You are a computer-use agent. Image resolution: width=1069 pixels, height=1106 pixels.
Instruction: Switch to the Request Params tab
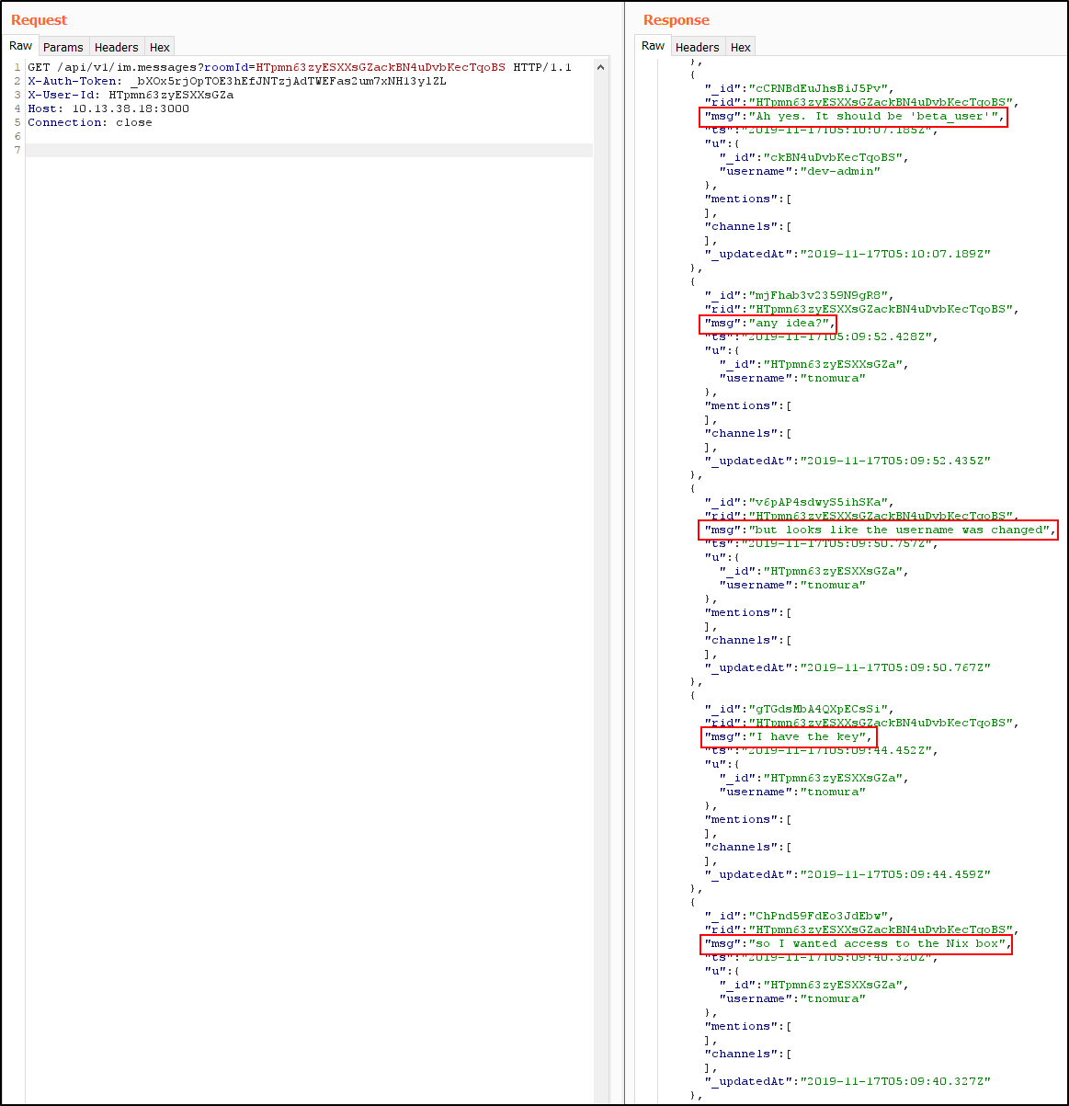point(63,47)
